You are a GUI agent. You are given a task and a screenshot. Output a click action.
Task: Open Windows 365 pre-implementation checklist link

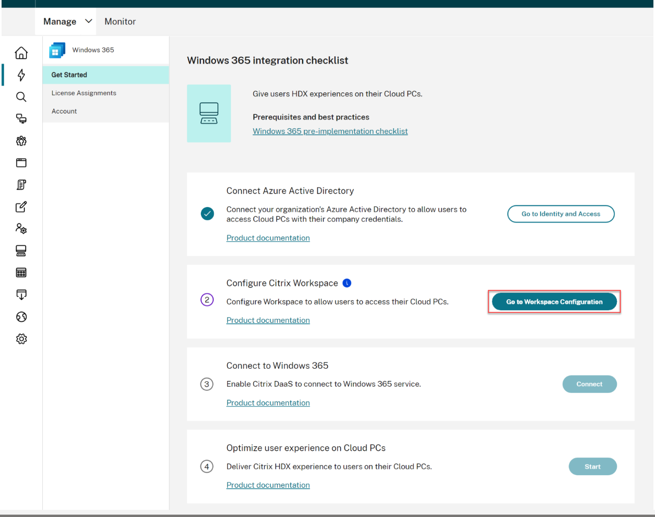point(330,131)
